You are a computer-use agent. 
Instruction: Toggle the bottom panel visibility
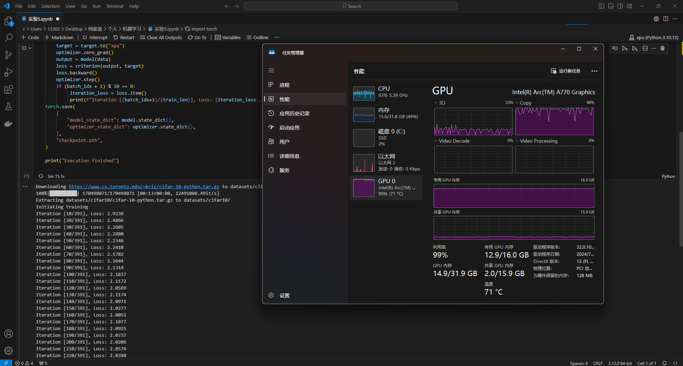click(610, 6)
